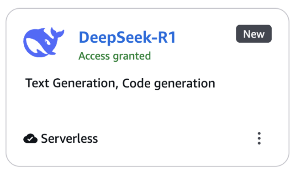The image size is (299, 174).
Task: Click the Serverless label
Action: click(x=69, y=139)
